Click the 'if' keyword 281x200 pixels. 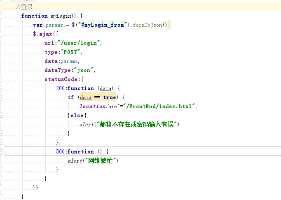(x=70, y=97)
